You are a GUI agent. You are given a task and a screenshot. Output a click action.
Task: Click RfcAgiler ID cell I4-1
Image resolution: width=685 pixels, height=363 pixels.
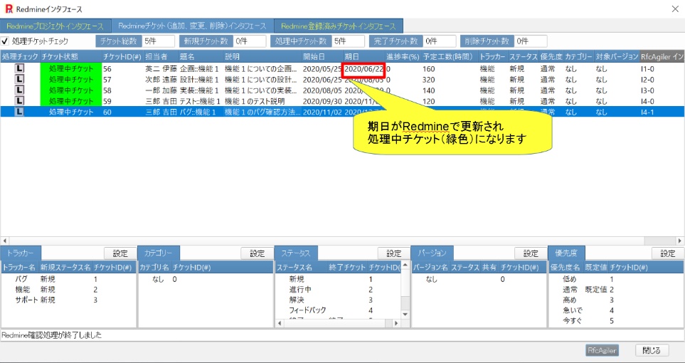pos(647,112)
